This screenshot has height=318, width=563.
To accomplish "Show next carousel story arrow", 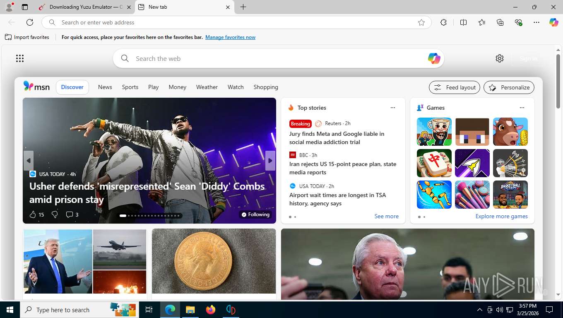I will [x=270, y=161].
